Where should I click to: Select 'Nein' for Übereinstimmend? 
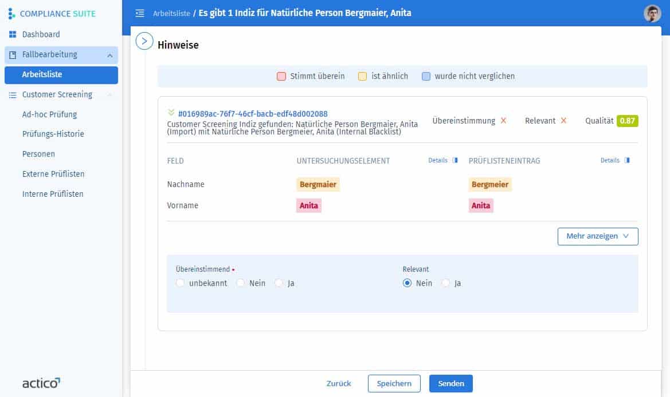click(241, 283)
